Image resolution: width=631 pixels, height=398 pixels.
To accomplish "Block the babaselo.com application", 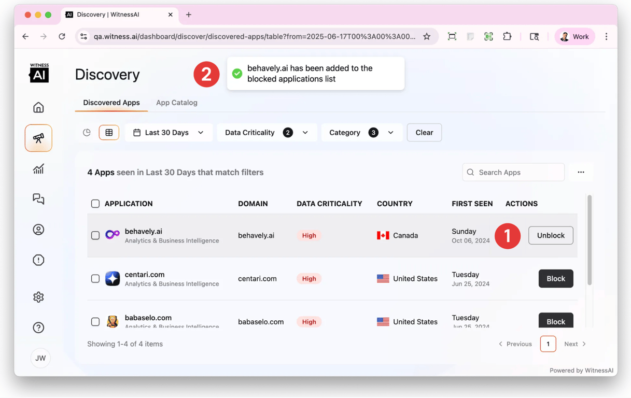I will 556,320.
